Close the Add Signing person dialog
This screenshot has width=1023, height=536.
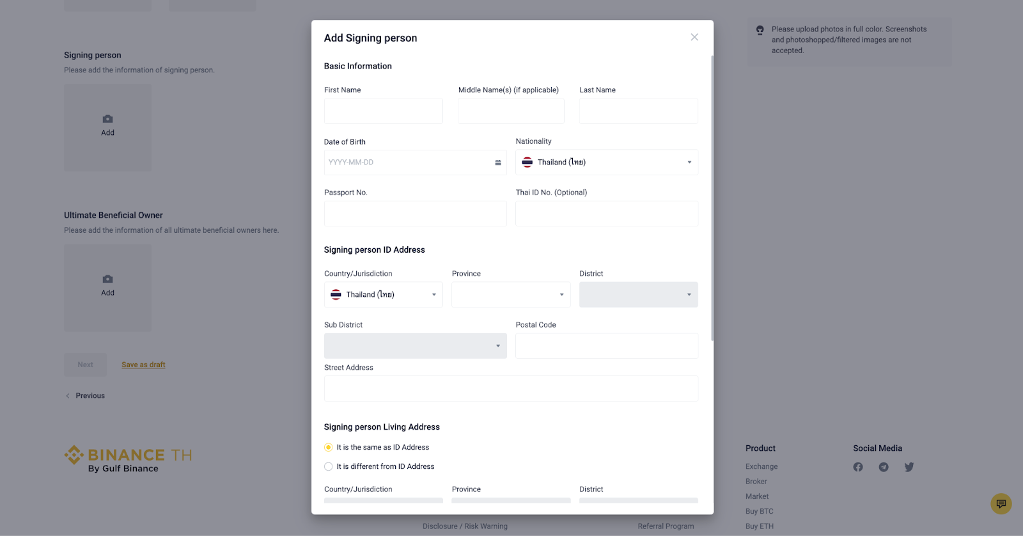[694, 37]
